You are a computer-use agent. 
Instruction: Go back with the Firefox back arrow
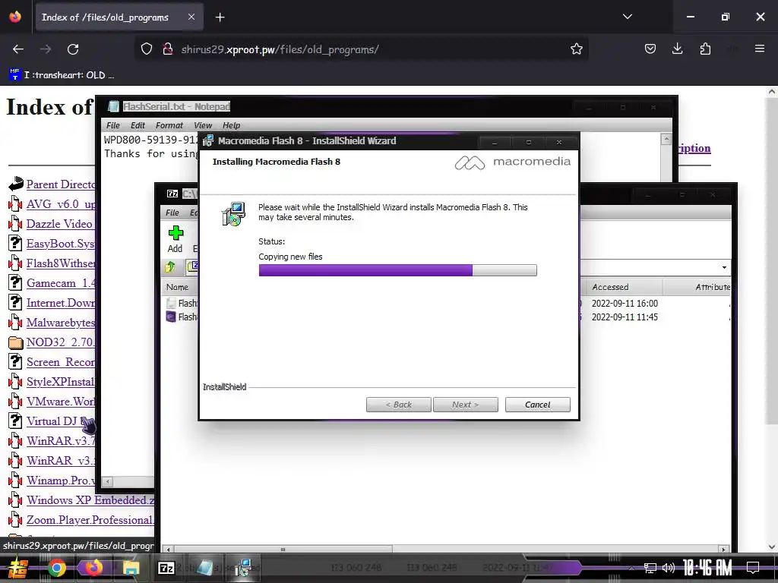point(18,49)
